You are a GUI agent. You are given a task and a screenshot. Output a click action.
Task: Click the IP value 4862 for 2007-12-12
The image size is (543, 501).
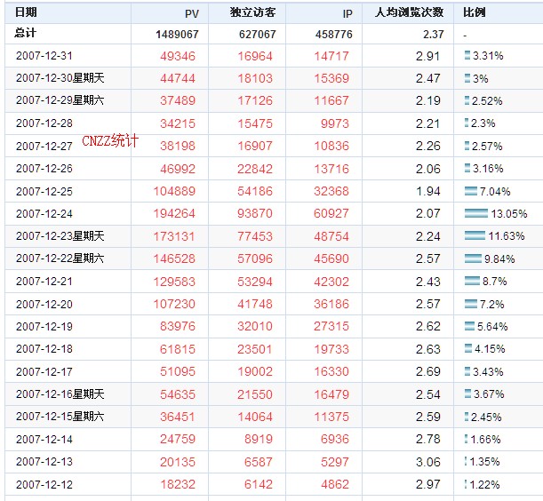[334, 484]
